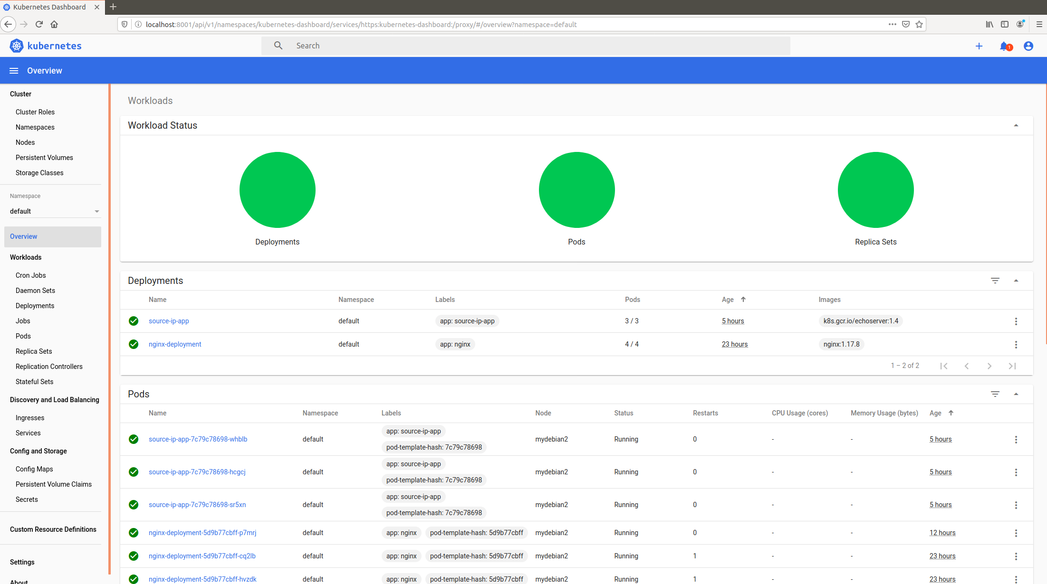Click the Kubernetes logo
Screen dimensions: 1047x584
pyautogui.click(x=17, y=46)
